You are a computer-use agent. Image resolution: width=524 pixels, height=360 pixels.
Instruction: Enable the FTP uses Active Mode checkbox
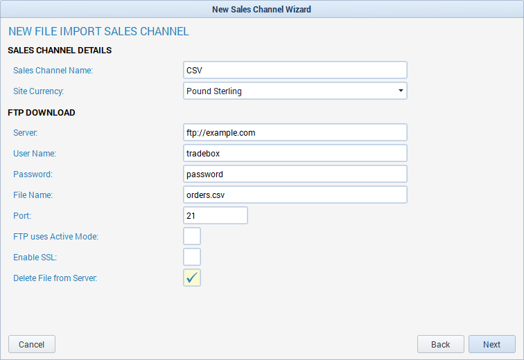[x=192, y=236]
